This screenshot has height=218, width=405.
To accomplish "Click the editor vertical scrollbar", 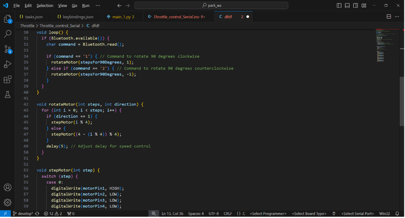I will pos(402,101).
